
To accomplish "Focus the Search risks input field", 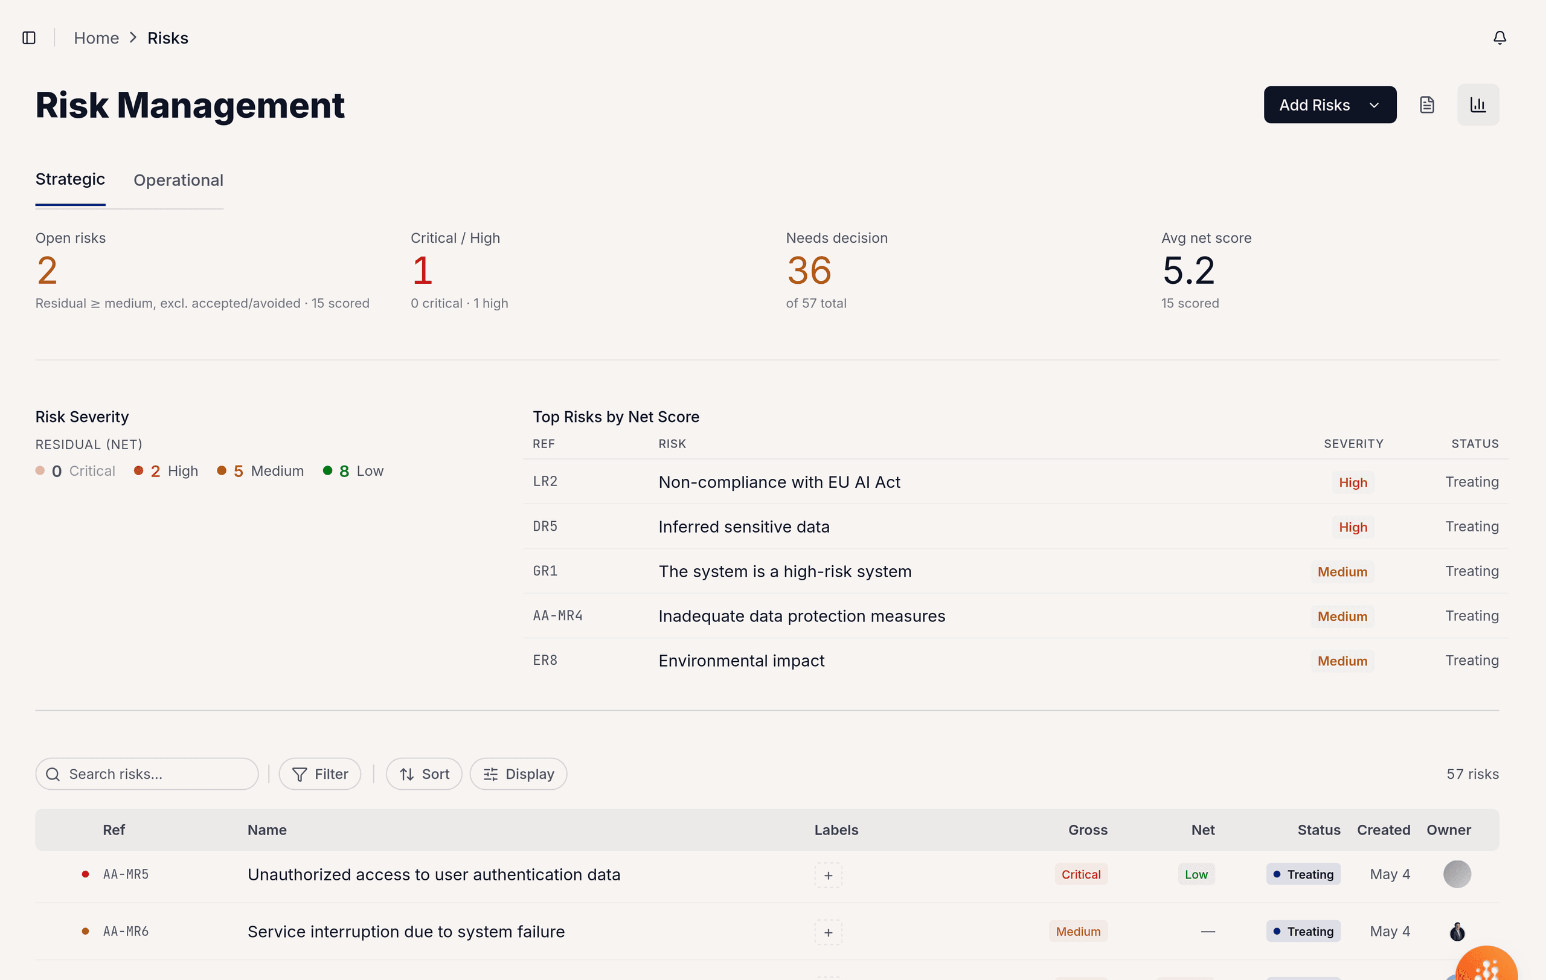I will point(147,774).
